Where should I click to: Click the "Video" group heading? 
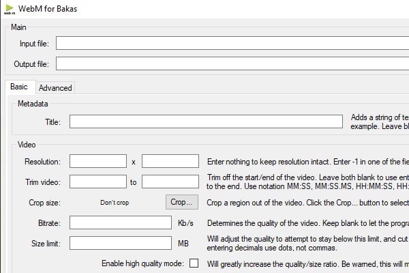27,145
